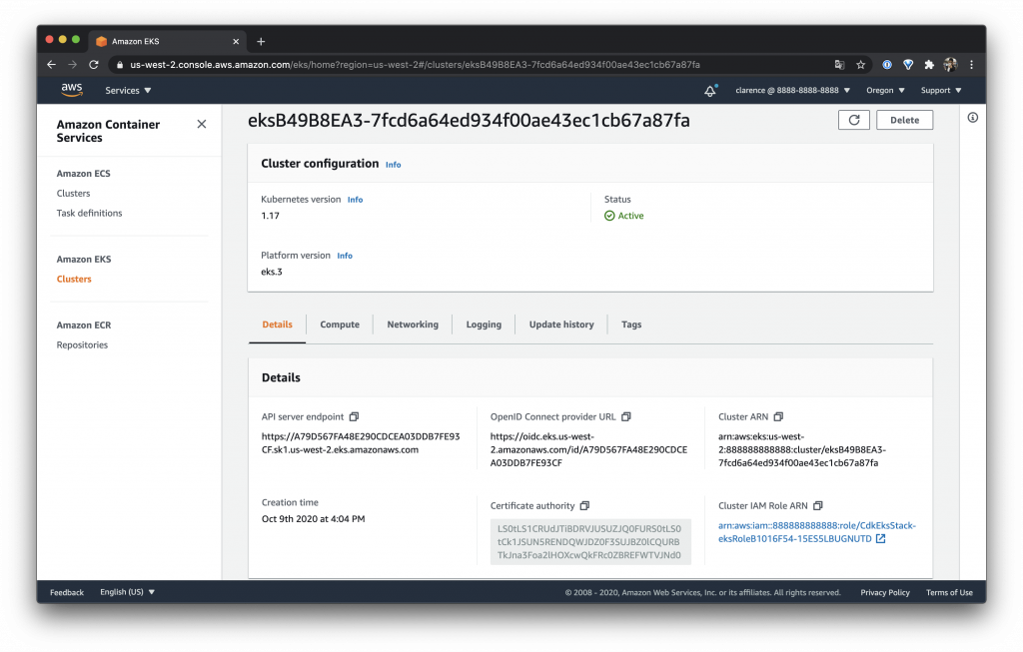Viewport: 1023px width, 652px height.
Task: Open the Oregon region selector
Action: coord(885,91)
